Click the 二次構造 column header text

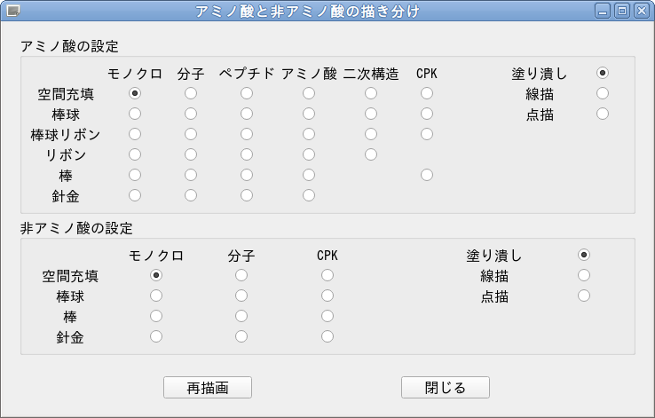[371, 74]
